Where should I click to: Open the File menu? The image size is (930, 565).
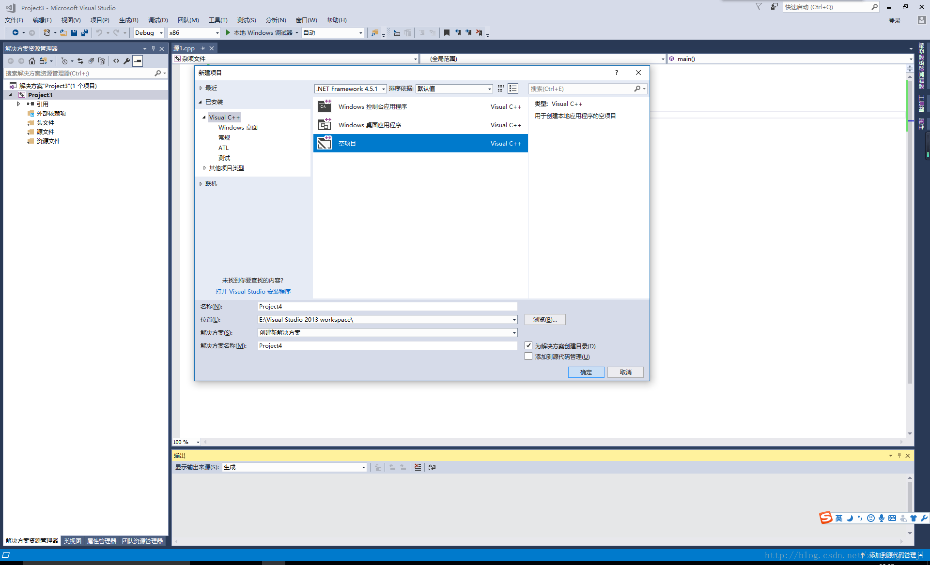click(14, 20)
